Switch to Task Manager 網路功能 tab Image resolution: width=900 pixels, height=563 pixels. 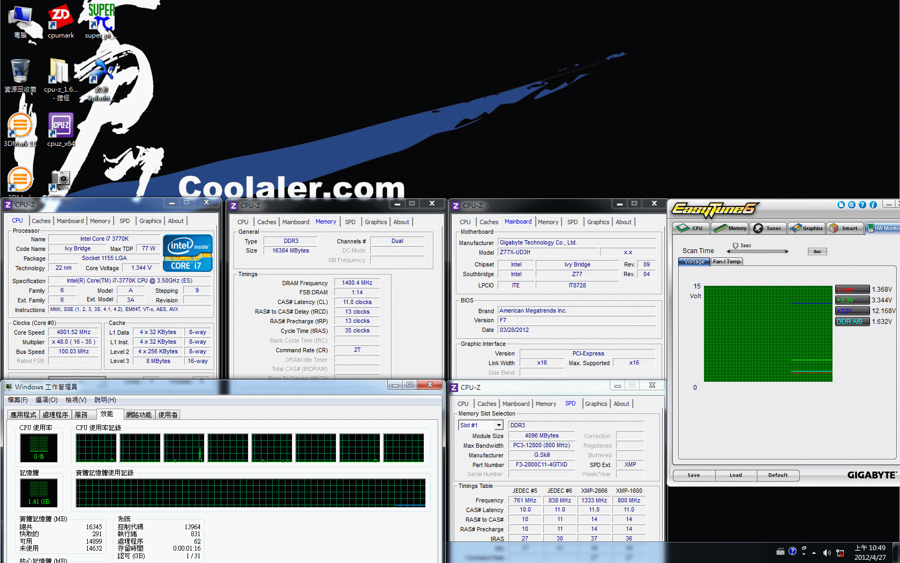tap(139, 415)
